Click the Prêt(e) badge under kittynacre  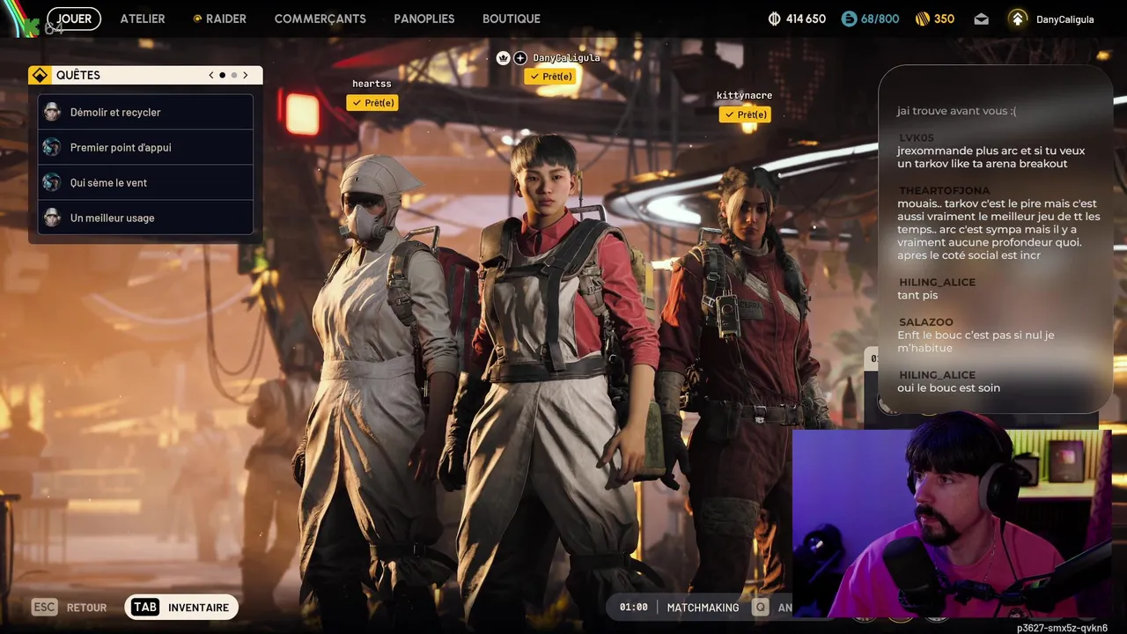pyautogui.click(x=745, y=114)
